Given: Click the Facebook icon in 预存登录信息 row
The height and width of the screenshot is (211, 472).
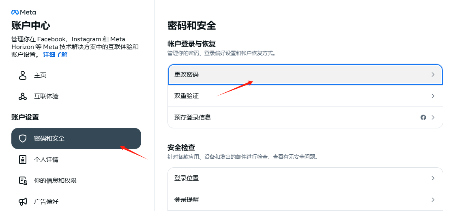Looking at the screenshot, I should pyautogui.click(x=423, y=117).
